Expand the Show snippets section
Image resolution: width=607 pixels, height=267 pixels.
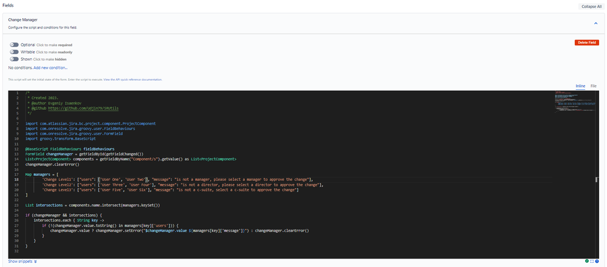coord(22,262)
